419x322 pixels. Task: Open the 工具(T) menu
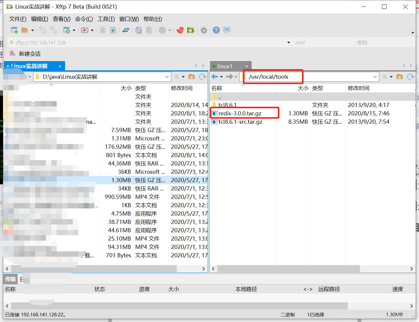click(x=106, y=19)
